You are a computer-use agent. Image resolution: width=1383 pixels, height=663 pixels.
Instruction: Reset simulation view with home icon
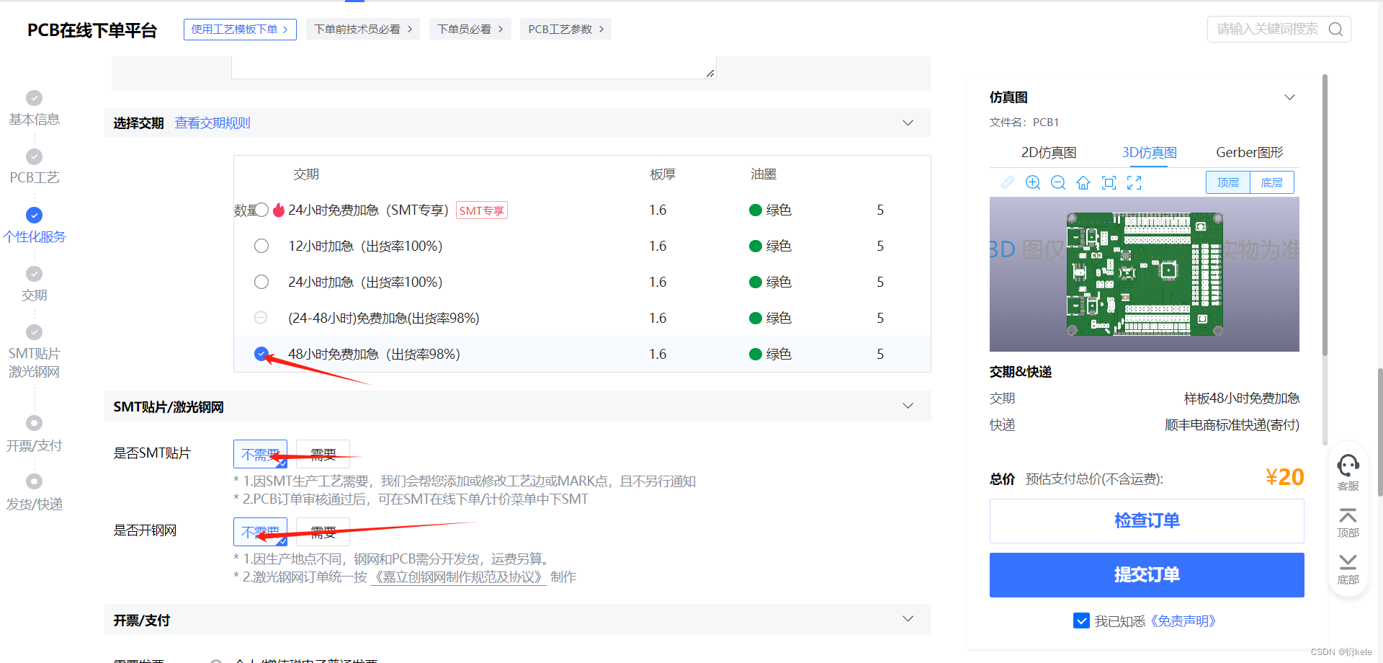(1083, 182)
